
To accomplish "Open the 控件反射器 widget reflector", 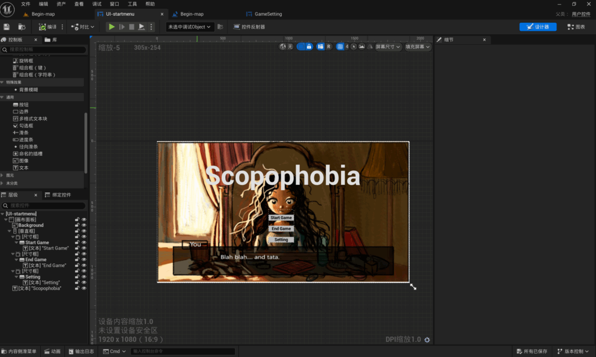I will point(249,27).
